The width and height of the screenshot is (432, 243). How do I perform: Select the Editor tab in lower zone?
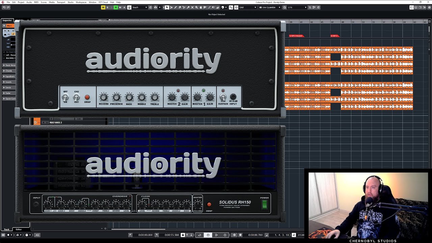coord(19,230)
